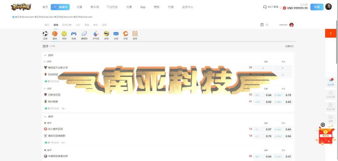338x161 pixels.
Task: Select the ice hockey (冰球) puck icon
Action: pyautogui.click(x=116, y=34)
